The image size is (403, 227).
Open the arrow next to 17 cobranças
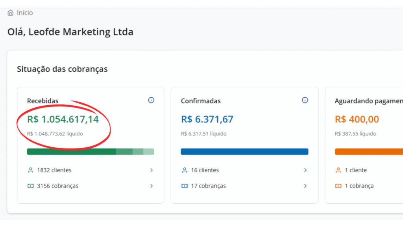[x=305, y=186]
